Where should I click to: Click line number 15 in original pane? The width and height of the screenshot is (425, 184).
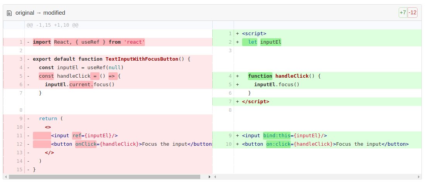click(19, 170)
